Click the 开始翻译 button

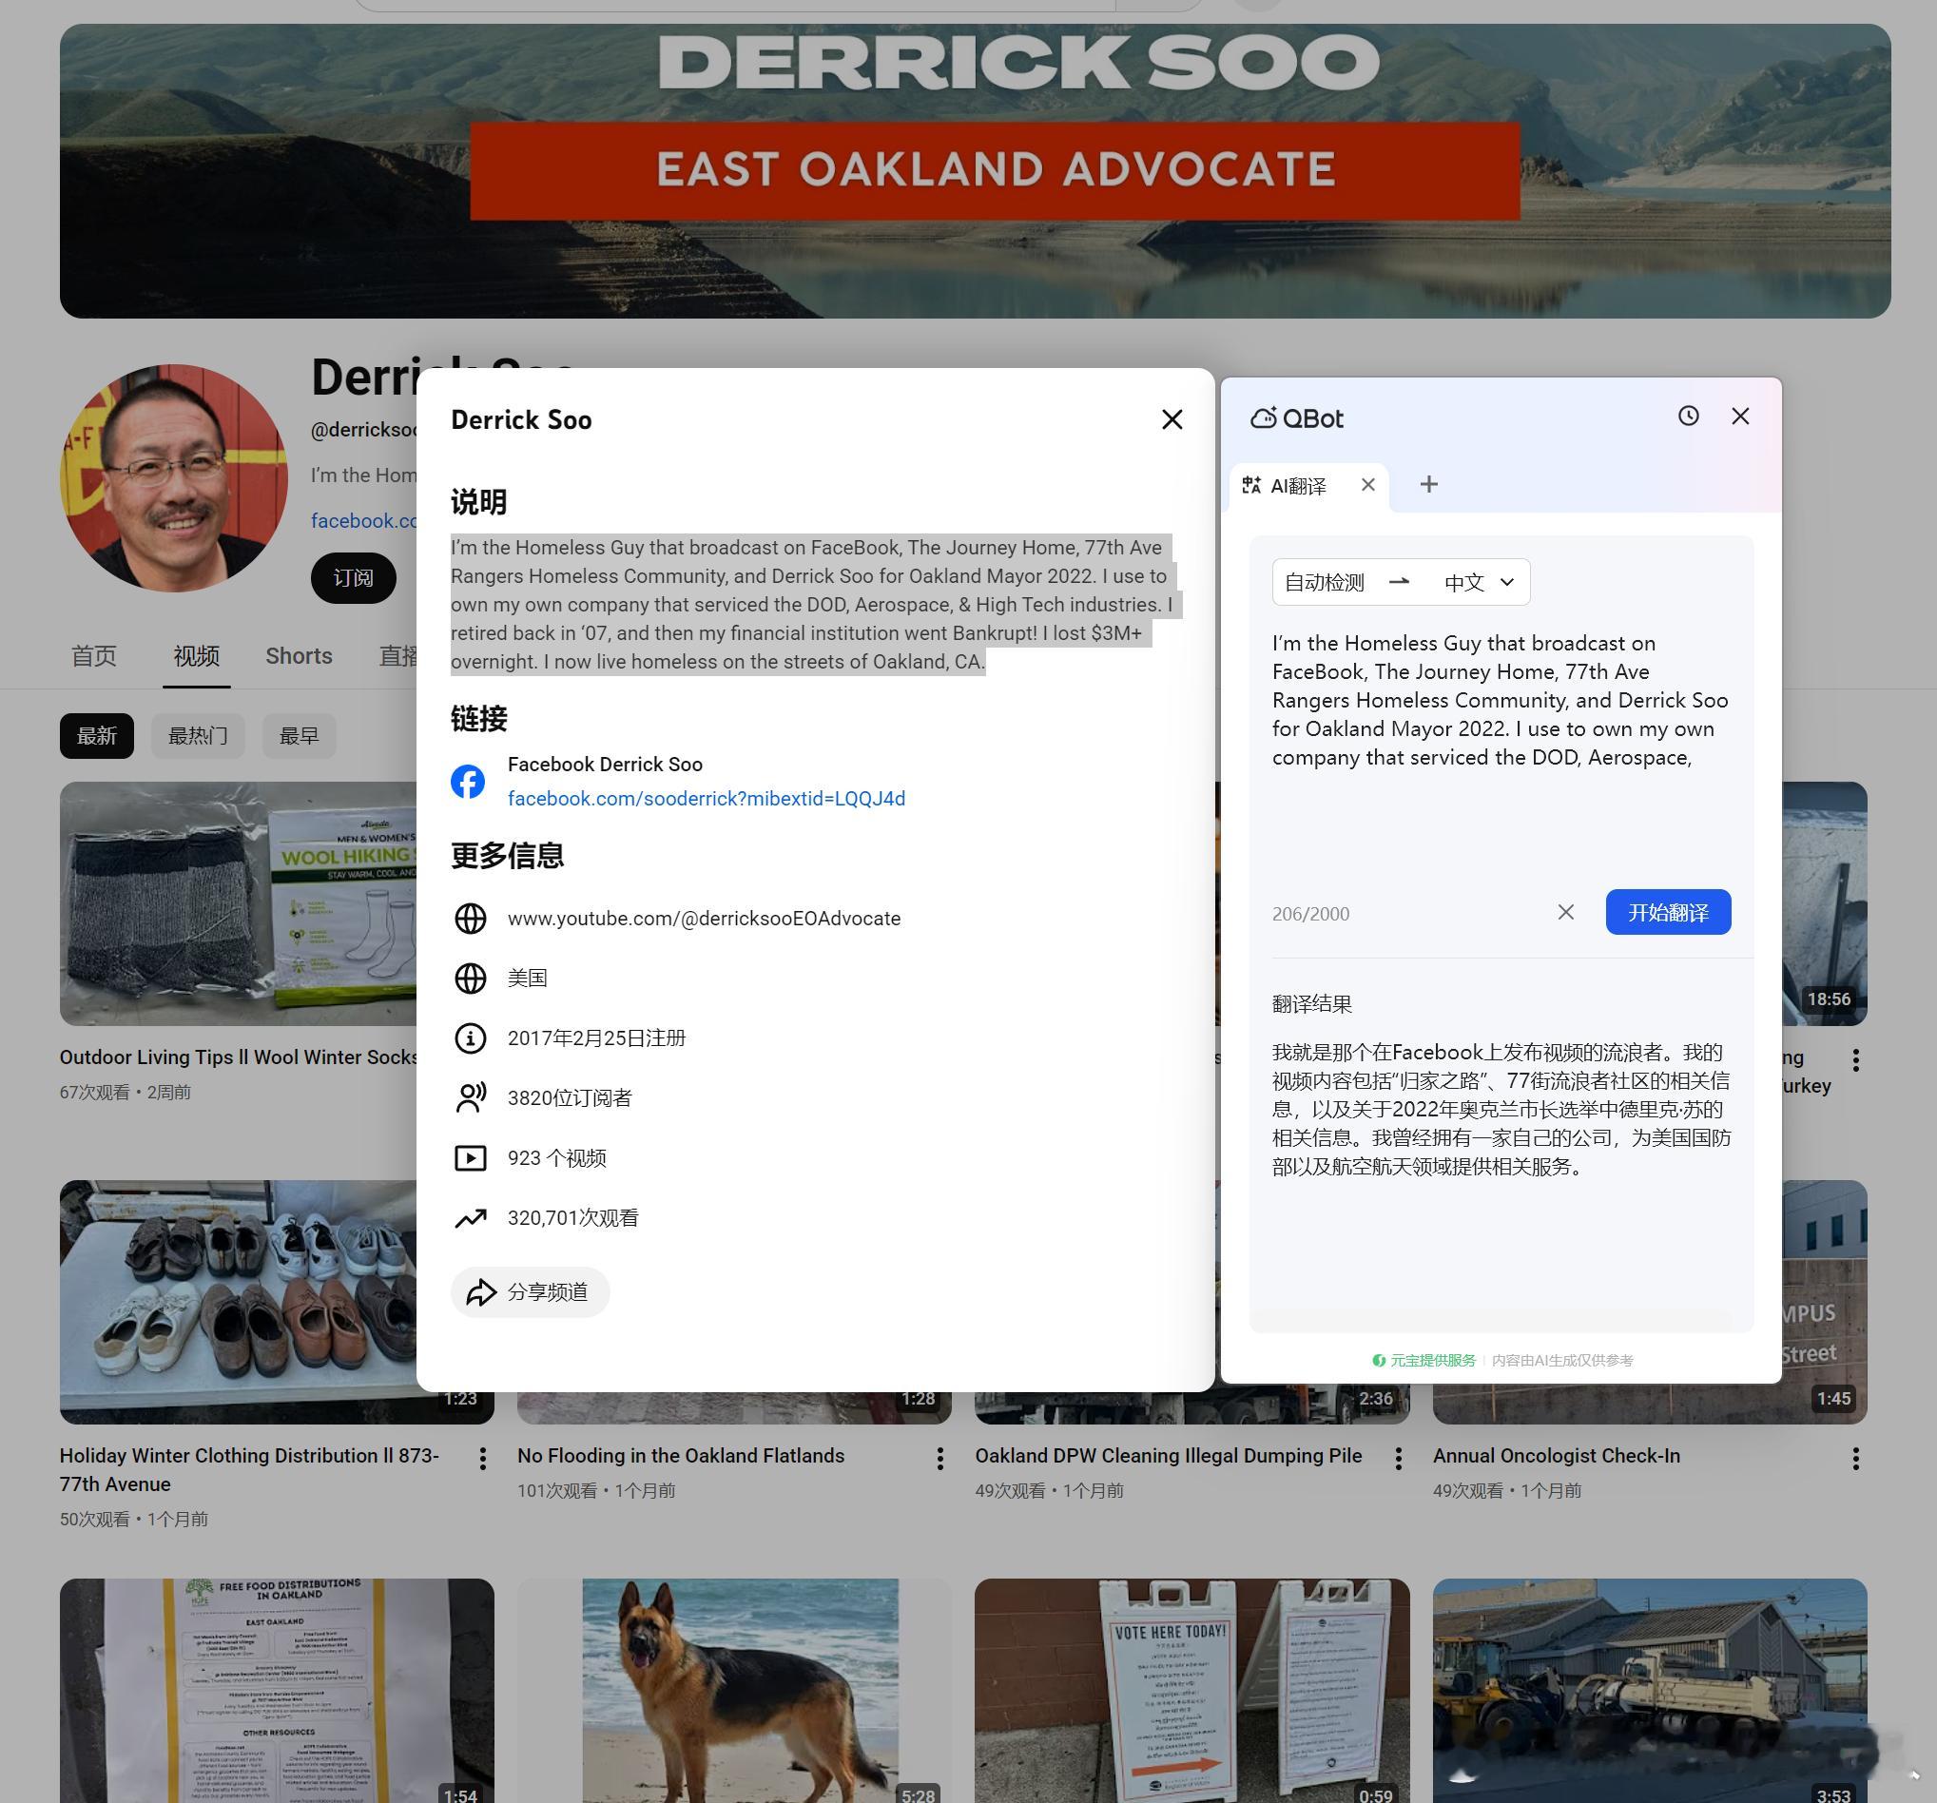(x=1667, y=912)
